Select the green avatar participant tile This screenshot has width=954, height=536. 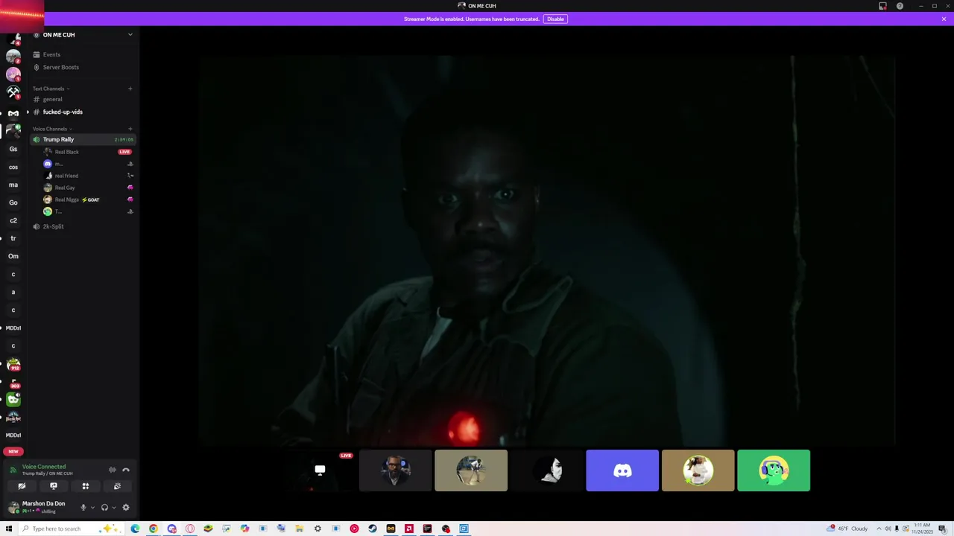click(774, 470)
